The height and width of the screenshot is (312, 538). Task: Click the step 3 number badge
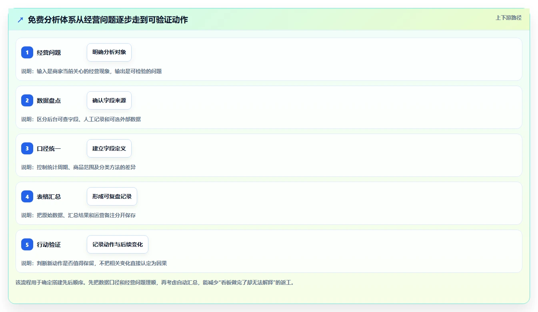pyautogui.click(x=27, y=148)
